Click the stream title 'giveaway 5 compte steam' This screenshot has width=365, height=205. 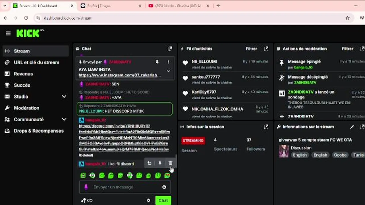tap(315, 140)
